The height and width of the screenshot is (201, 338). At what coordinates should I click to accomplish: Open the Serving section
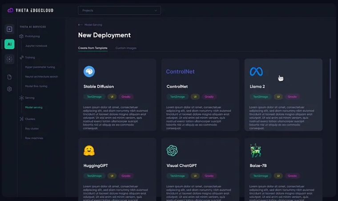coord(30,98)
